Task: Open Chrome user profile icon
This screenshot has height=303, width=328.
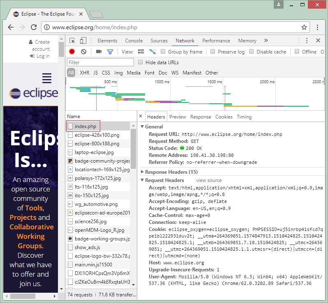Action: pos(279,5)
